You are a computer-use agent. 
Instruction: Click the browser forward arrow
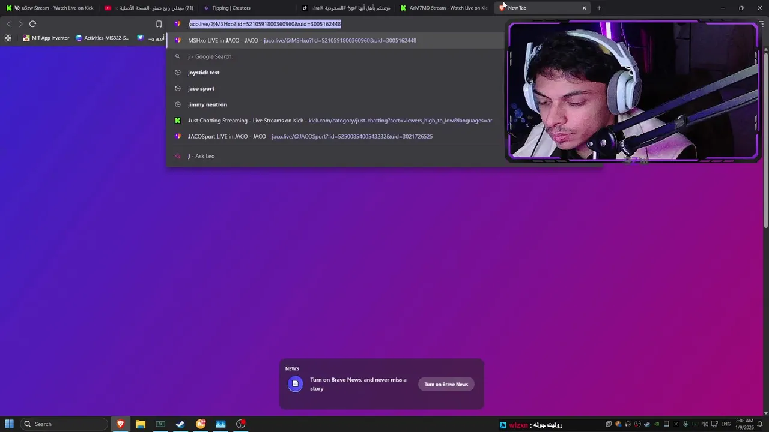point(20,24)
